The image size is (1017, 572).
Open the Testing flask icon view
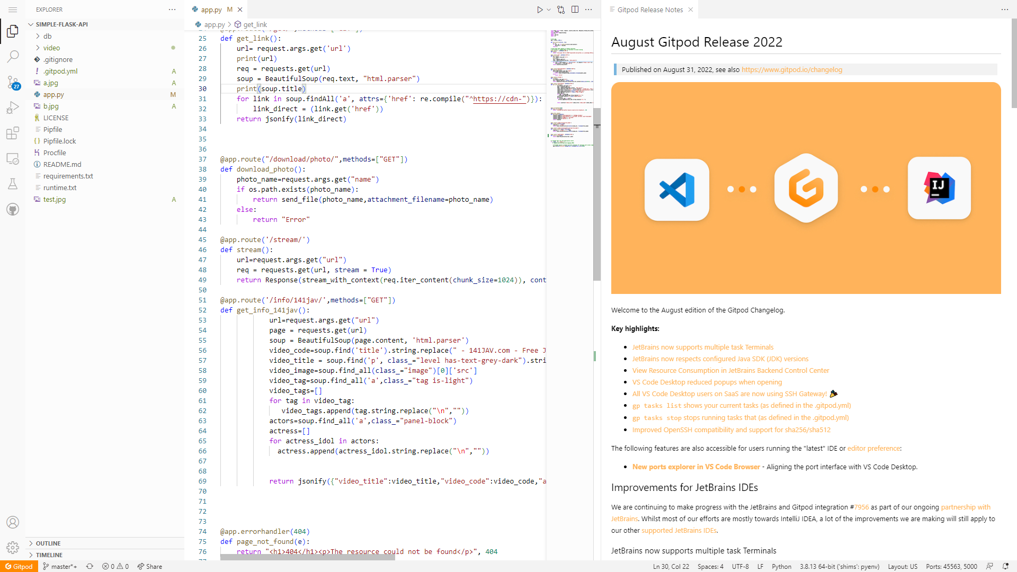coord(13,184)
